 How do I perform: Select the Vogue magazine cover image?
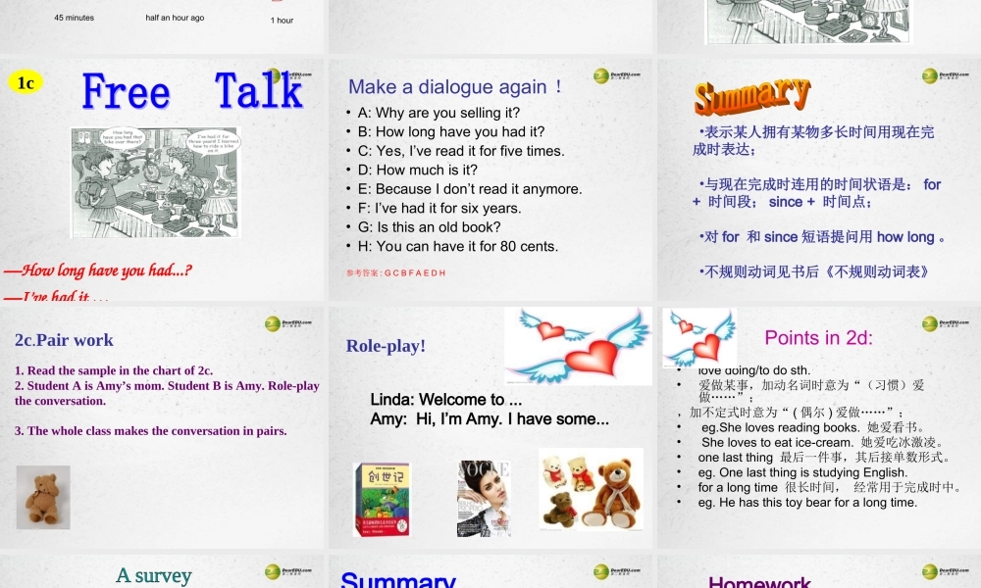(x=484, y=499)
